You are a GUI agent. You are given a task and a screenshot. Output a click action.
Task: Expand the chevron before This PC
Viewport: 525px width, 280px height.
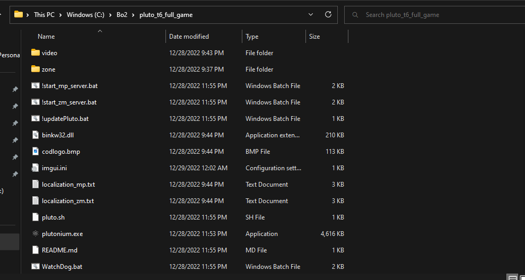(x=28, y=15)
